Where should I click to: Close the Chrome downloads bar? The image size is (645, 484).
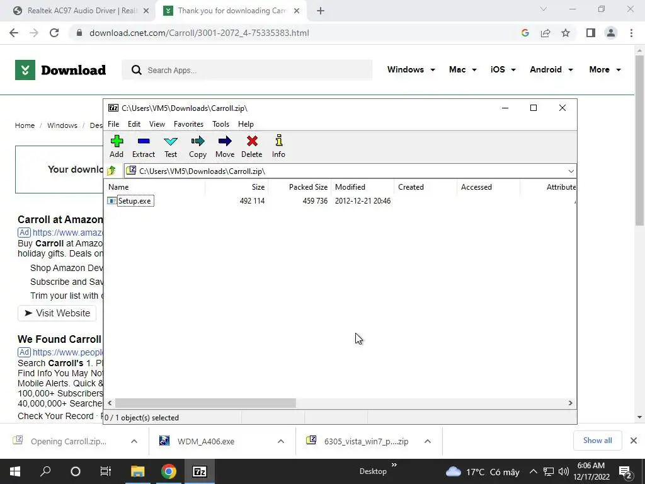[634, 441]
